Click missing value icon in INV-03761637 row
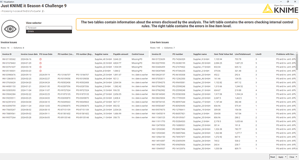The width and height of the screenshot is (299, 160). pyautogui.click(x=40, y=67)
